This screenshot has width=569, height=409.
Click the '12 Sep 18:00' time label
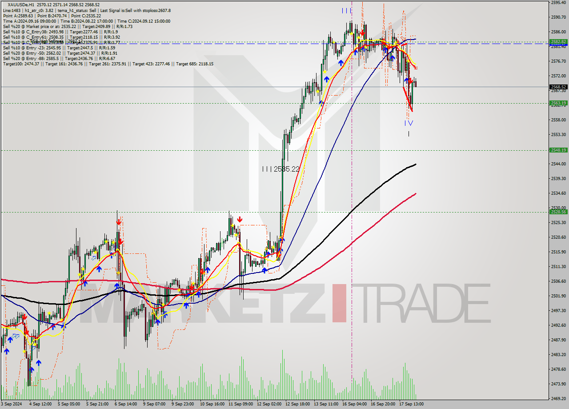click(x=297, y=404)
